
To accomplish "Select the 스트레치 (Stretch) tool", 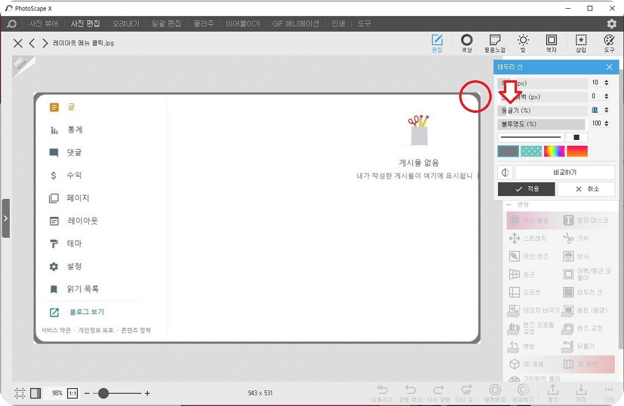I will tap(528, 238).
